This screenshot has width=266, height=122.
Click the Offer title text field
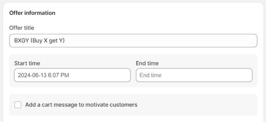click(133, 41)
